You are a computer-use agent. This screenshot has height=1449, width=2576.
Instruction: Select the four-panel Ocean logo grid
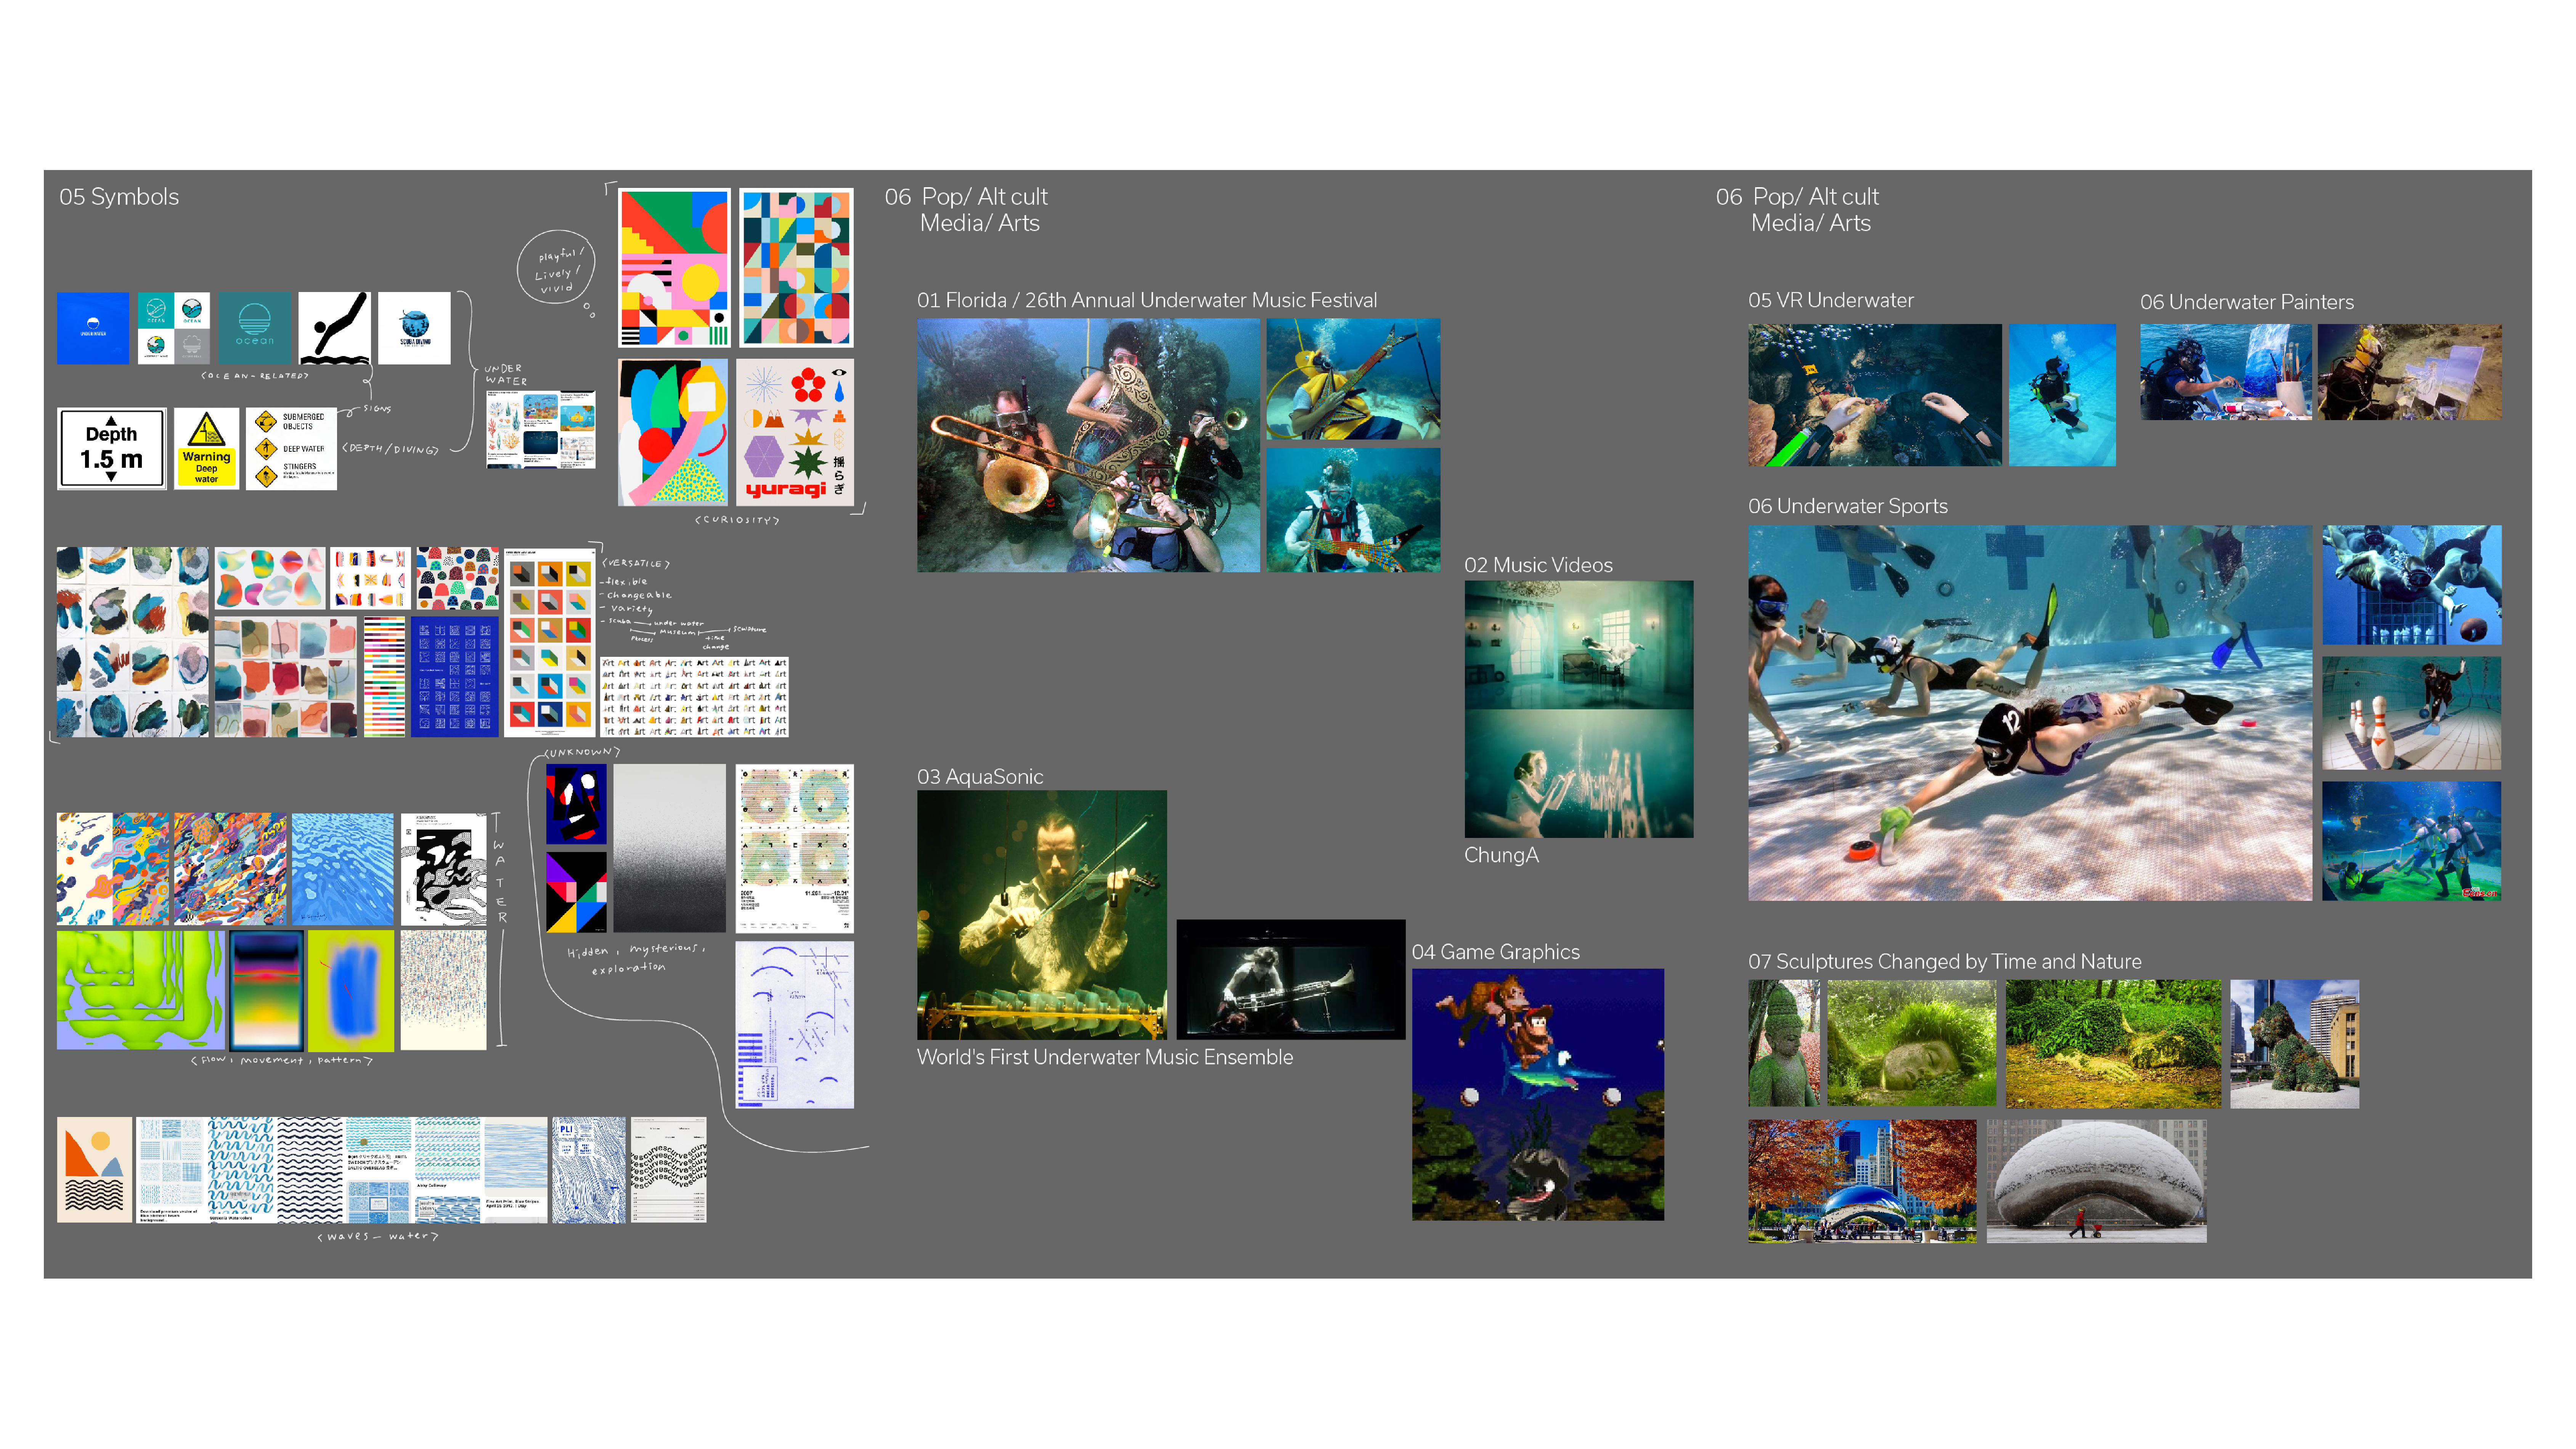point(174,328)
